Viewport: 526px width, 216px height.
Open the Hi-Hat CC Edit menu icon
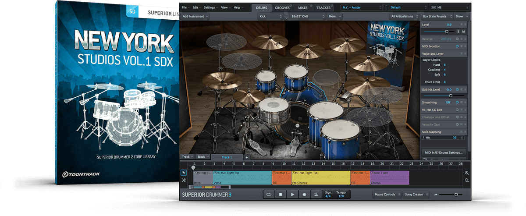click(x=462, y=110)
